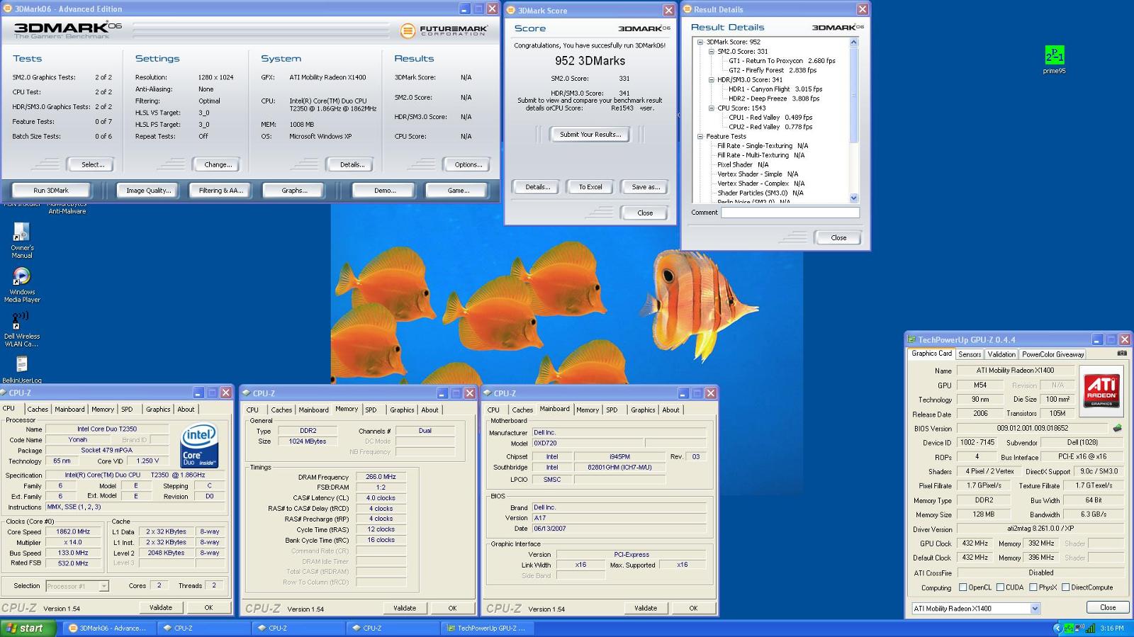The height and width of the screenshot is (637, 1134).
Task: Open the Owner's Manual desktop icon
Action: [x=22, y=240]
